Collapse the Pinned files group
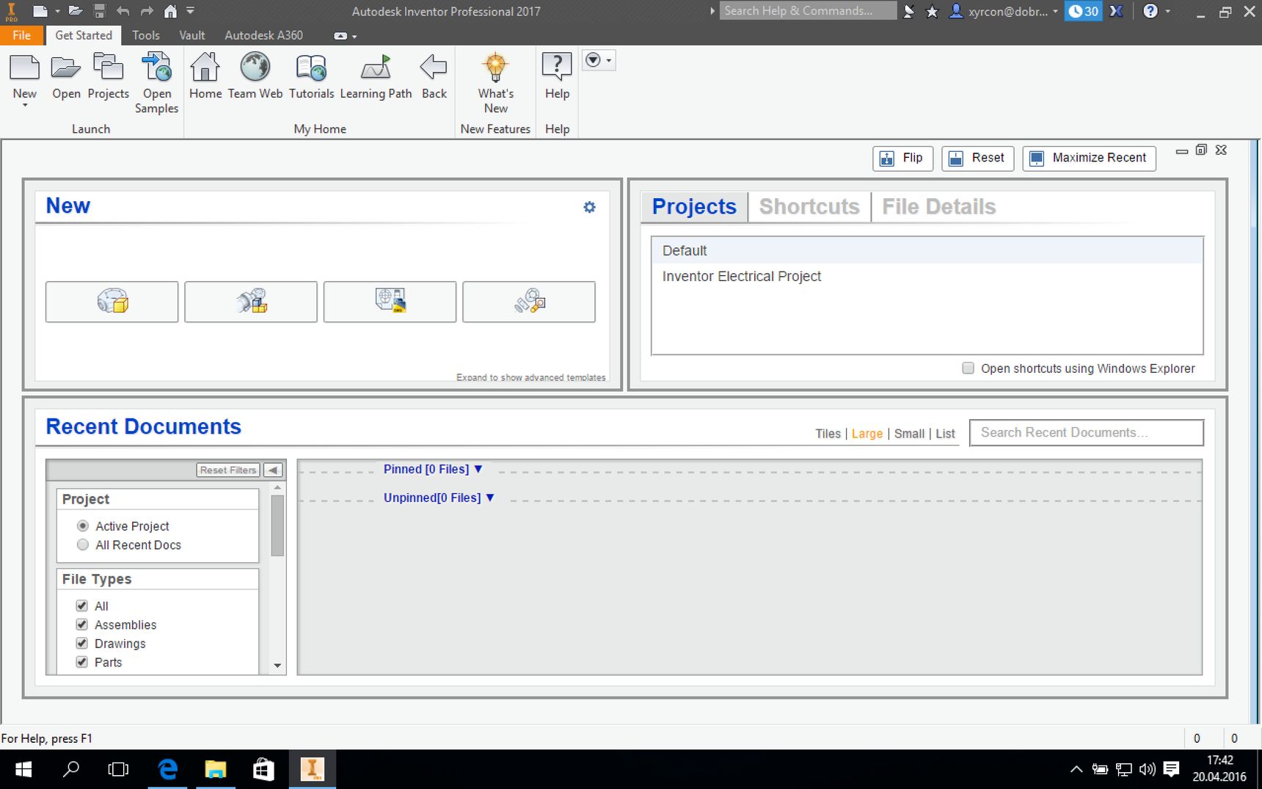The width and height of the screenshot is (1262, 789). (478, 469)
